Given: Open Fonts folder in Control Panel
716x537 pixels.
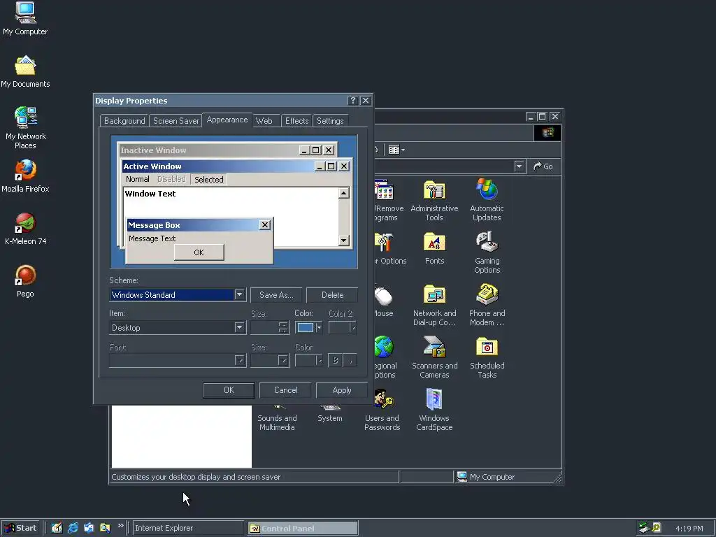Looking at the screenshot, I should tap(434, 249).
